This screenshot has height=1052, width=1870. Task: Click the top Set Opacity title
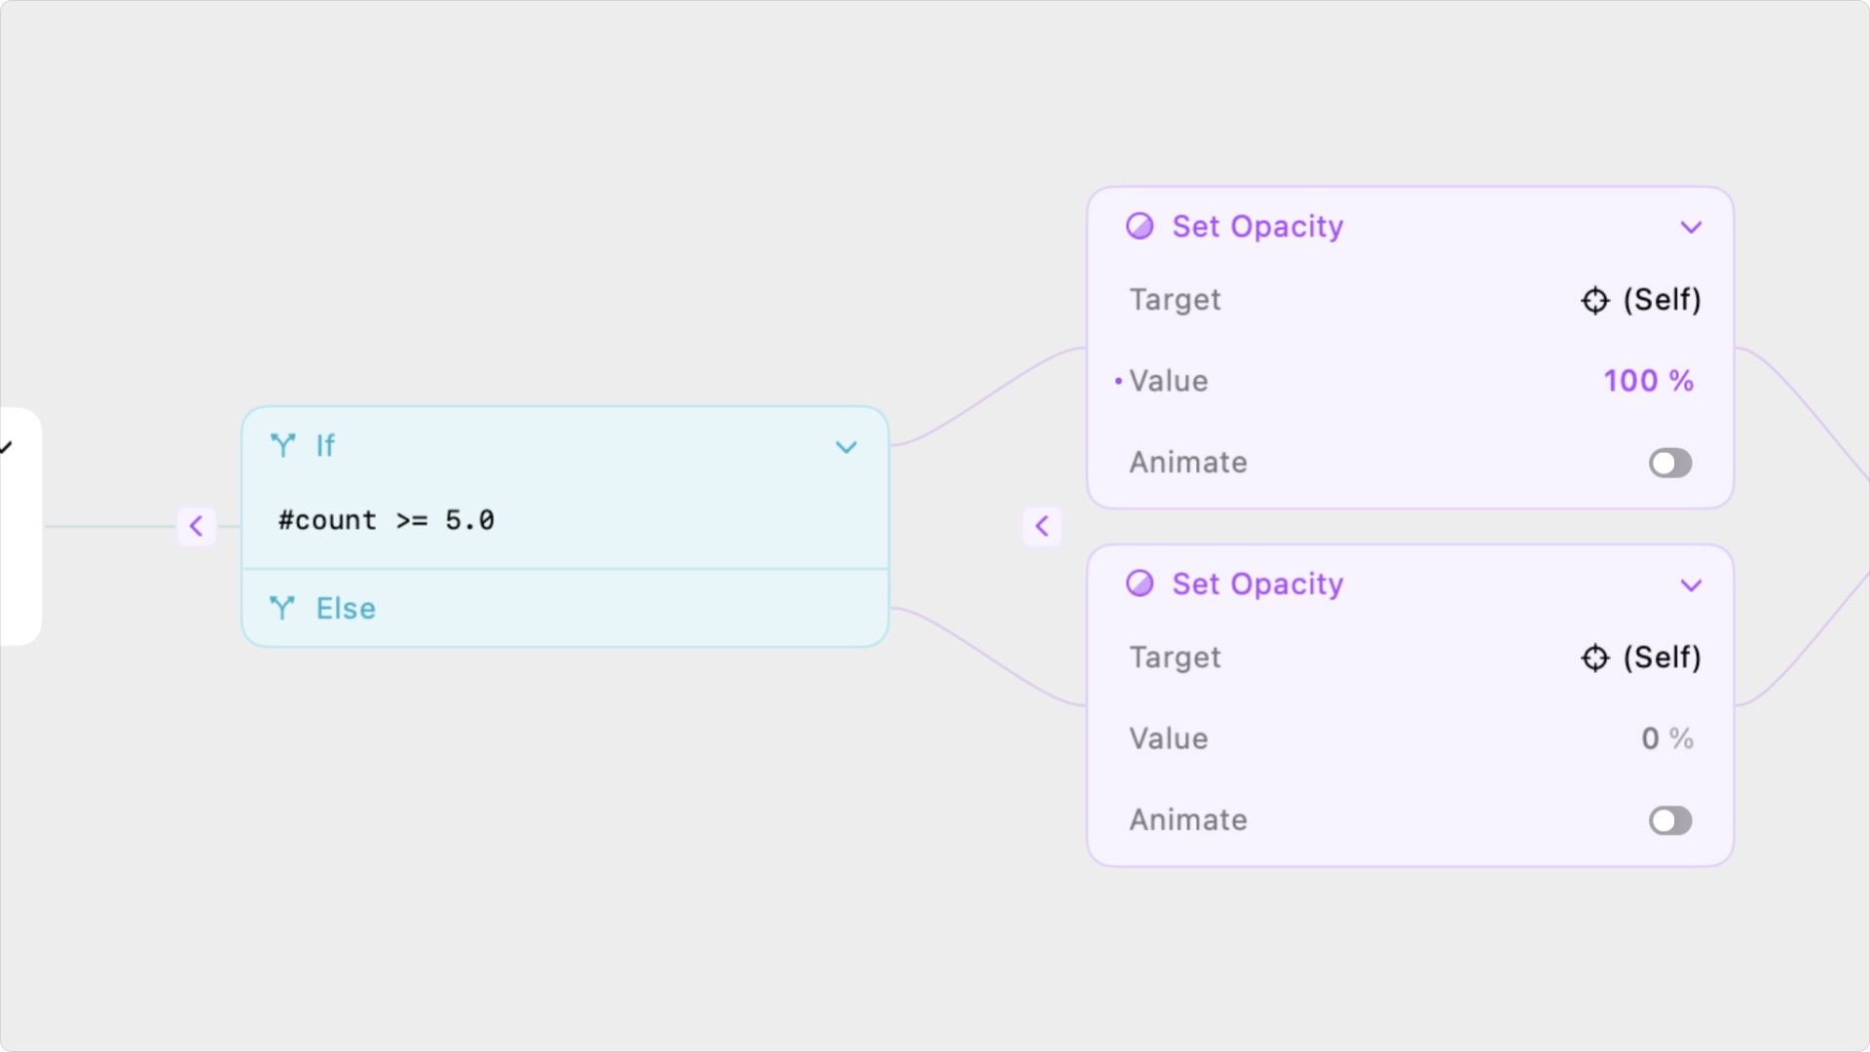1257,226
